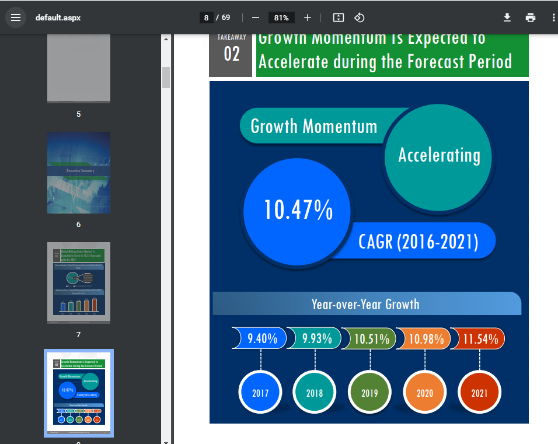The image size is (558, 444).
Task: Click the 'Growth Momentum' label
Action: click(x=314, y=126)
